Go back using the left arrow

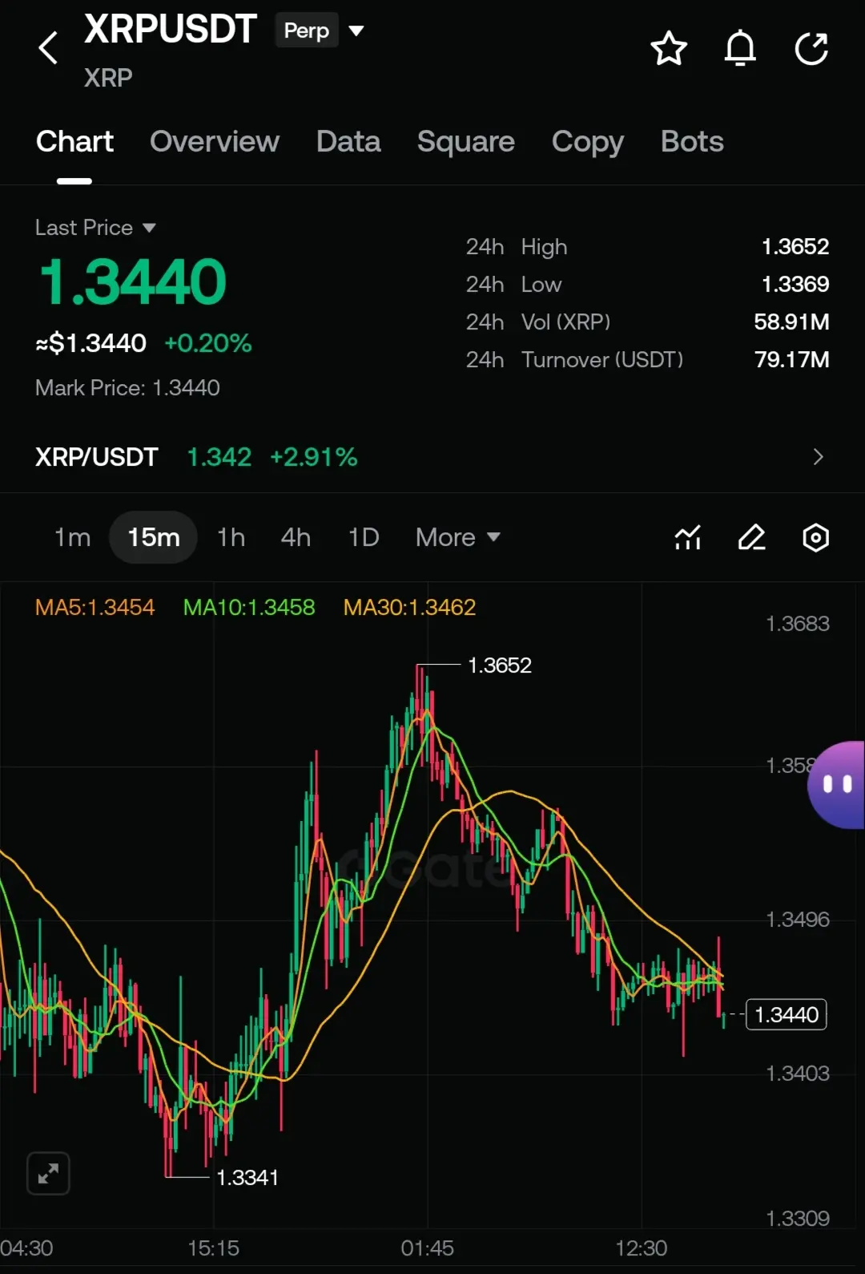pos(48,48)
